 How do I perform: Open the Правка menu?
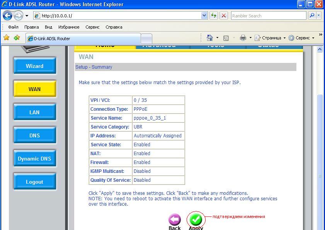tap(32, 27)
